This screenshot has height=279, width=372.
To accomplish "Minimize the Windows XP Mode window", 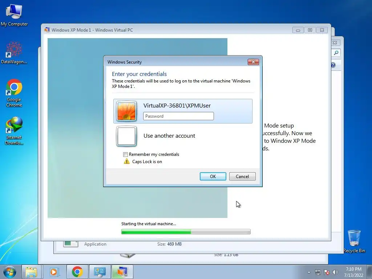I will click(x=298, y=30).
